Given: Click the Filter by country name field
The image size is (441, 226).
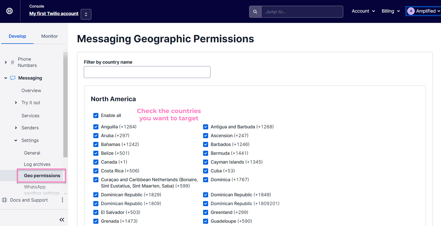Looking at the screenshot, I should click(147, 72).
